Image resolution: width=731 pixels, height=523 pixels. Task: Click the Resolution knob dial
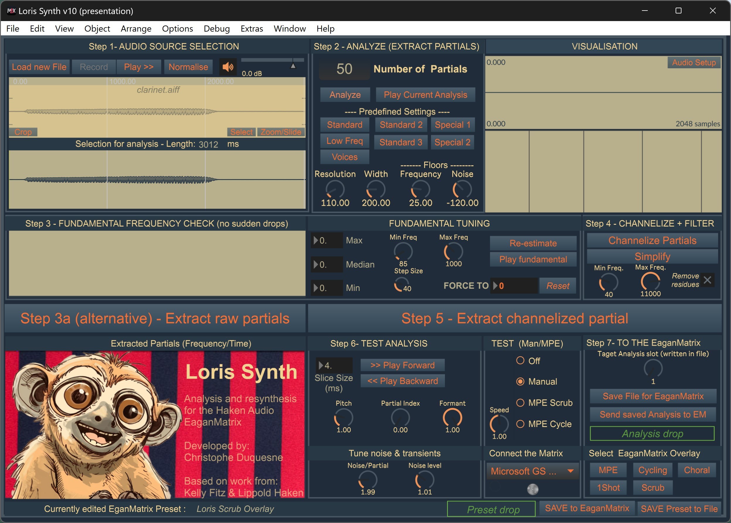coord(335,189)
